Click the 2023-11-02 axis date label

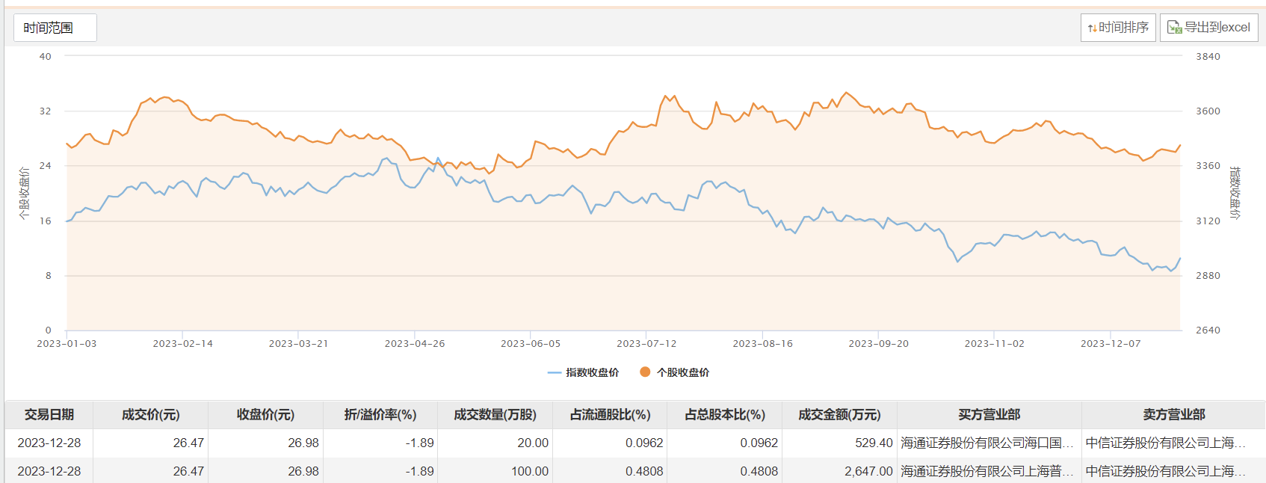tap(995, 344)
